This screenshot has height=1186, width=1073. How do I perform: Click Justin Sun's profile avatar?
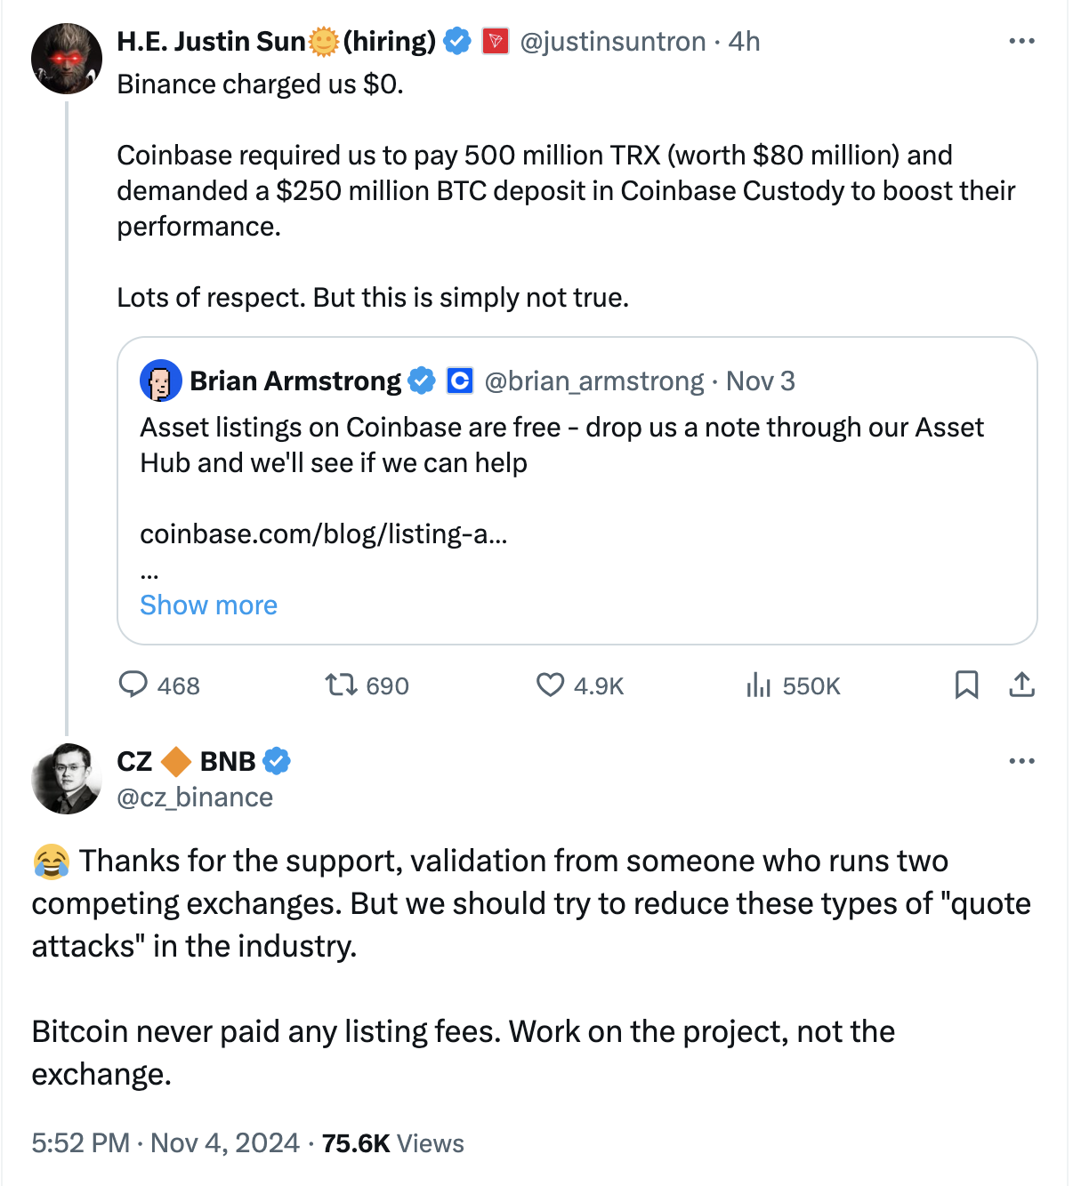67,59
